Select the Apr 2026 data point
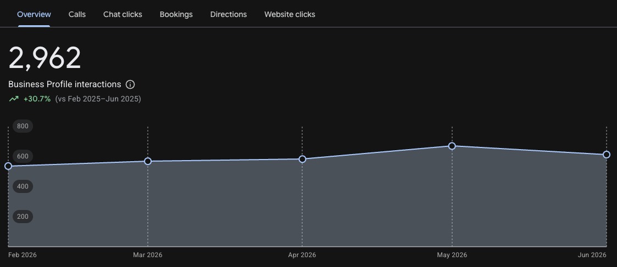This screenshot has width=617, height=267. coord(302,159)
